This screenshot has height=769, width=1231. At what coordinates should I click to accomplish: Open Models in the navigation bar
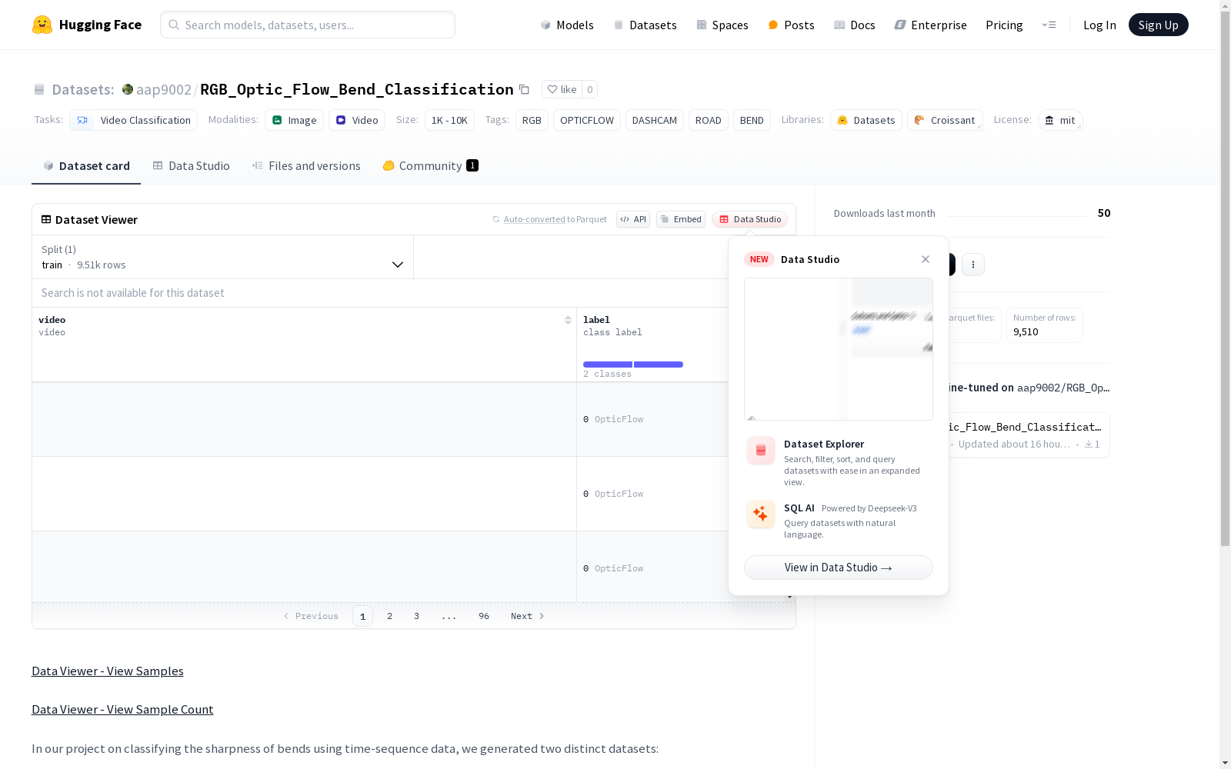point(567,25)
